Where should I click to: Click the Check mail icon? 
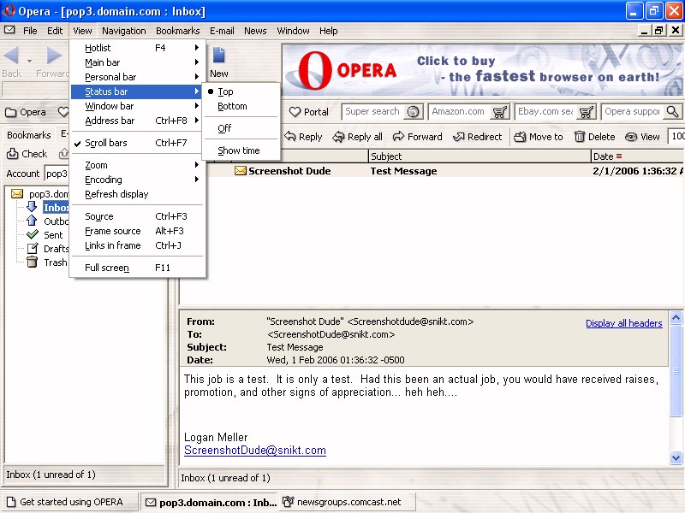click(x=12, y=154)
